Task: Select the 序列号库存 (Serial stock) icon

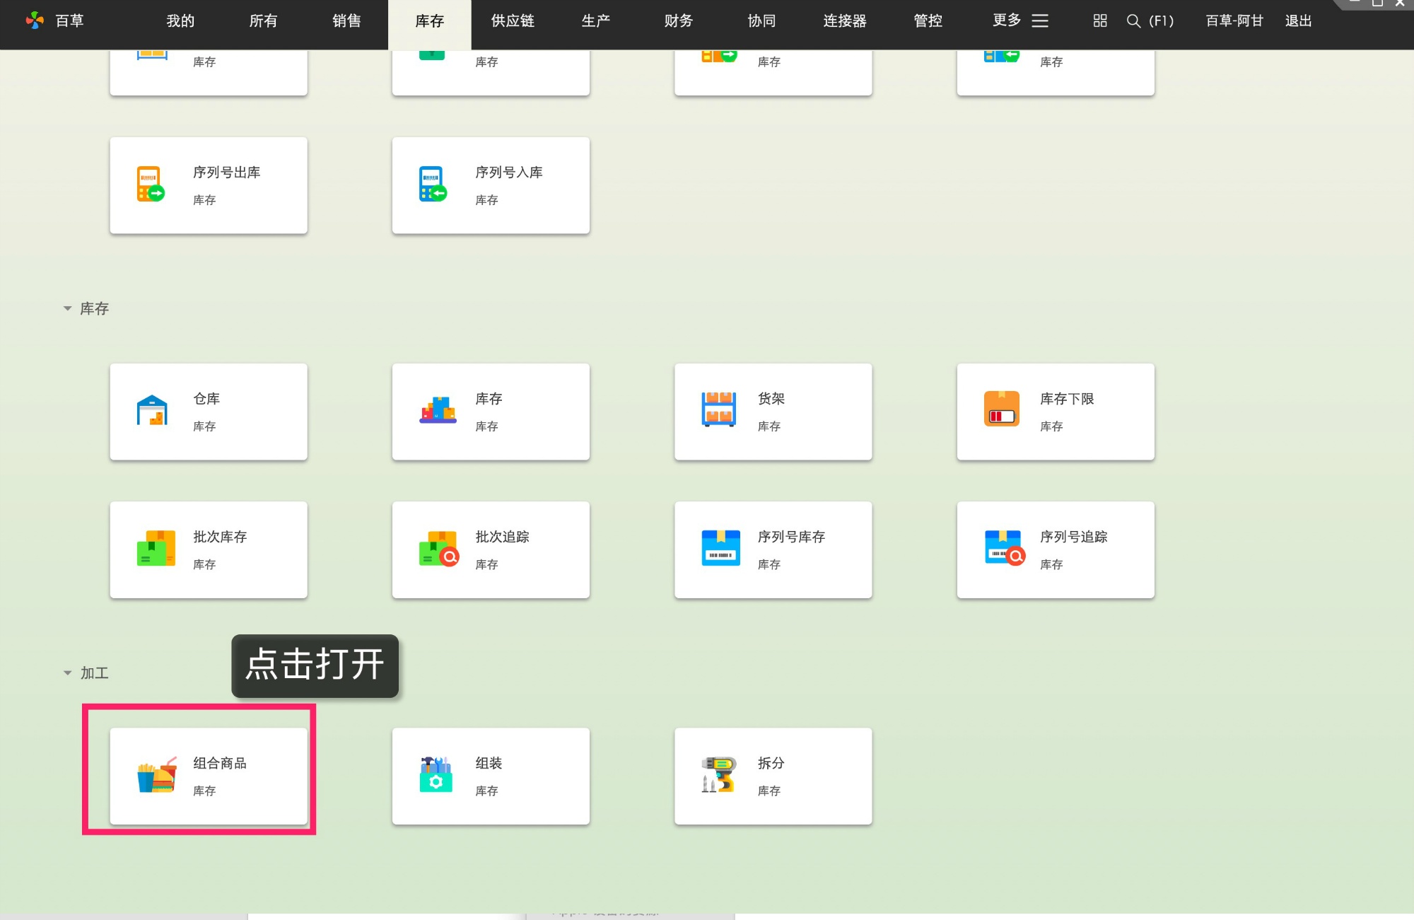Action: tap(719, 549)
